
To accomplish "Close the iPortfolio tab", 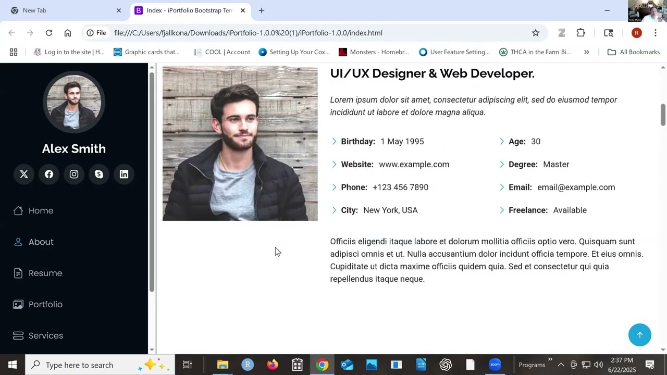I will point(242,10).
